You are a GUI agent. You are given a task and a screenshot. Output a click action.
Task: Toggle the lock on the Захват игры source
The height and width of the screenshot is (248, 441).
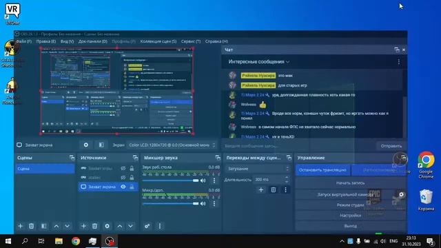[132, 168]
